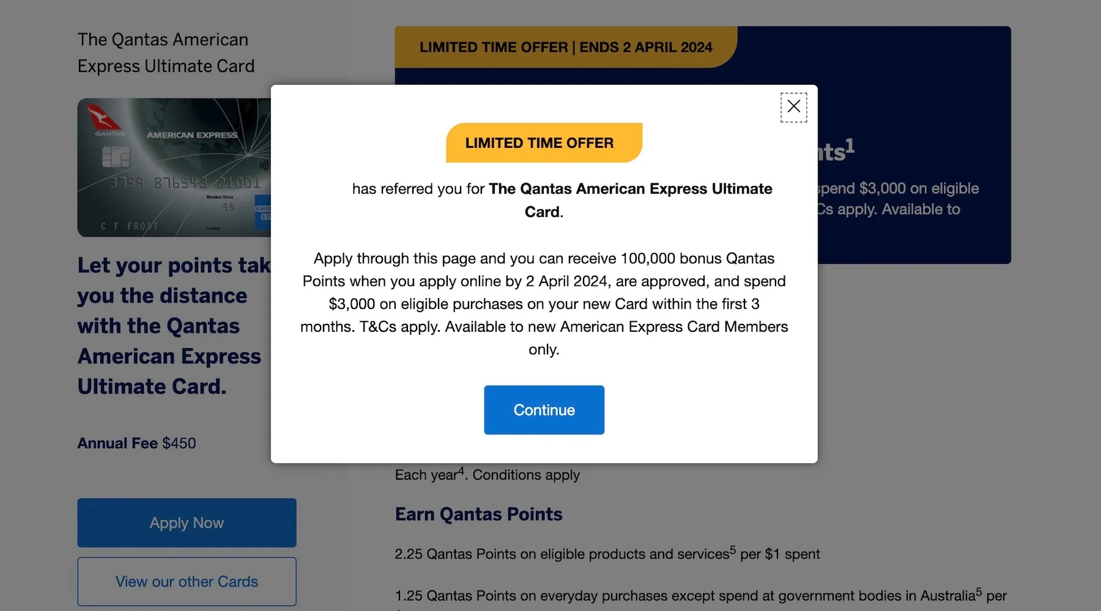
Task: Click the 'Each year. Conditions apply' line
Action: tap(487, 475)
